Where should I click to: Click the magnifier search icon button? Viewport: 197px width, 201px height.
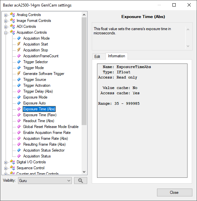pyautogui.click(x=80, y=180)
